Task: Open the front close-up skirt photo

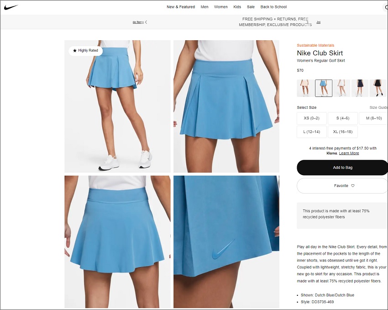Action: pos(226,107)
